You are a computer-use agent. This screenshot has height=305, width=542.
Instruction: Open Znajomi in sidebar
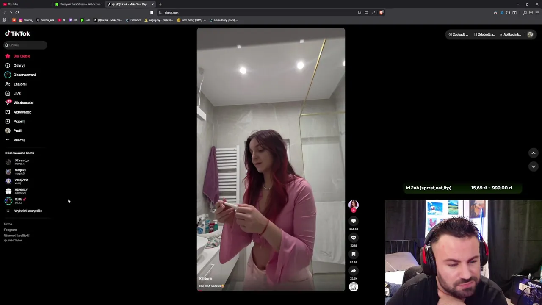(16, 84)
